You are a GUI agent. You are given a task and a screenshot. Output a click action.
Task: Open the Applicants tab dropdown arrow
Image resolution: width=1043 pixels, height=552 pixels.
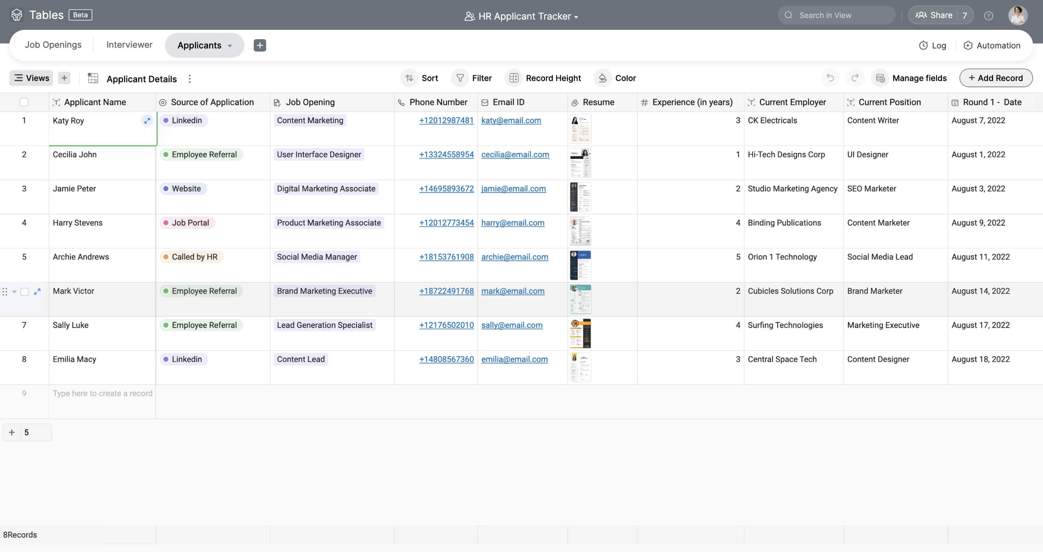tap(230, 46)
